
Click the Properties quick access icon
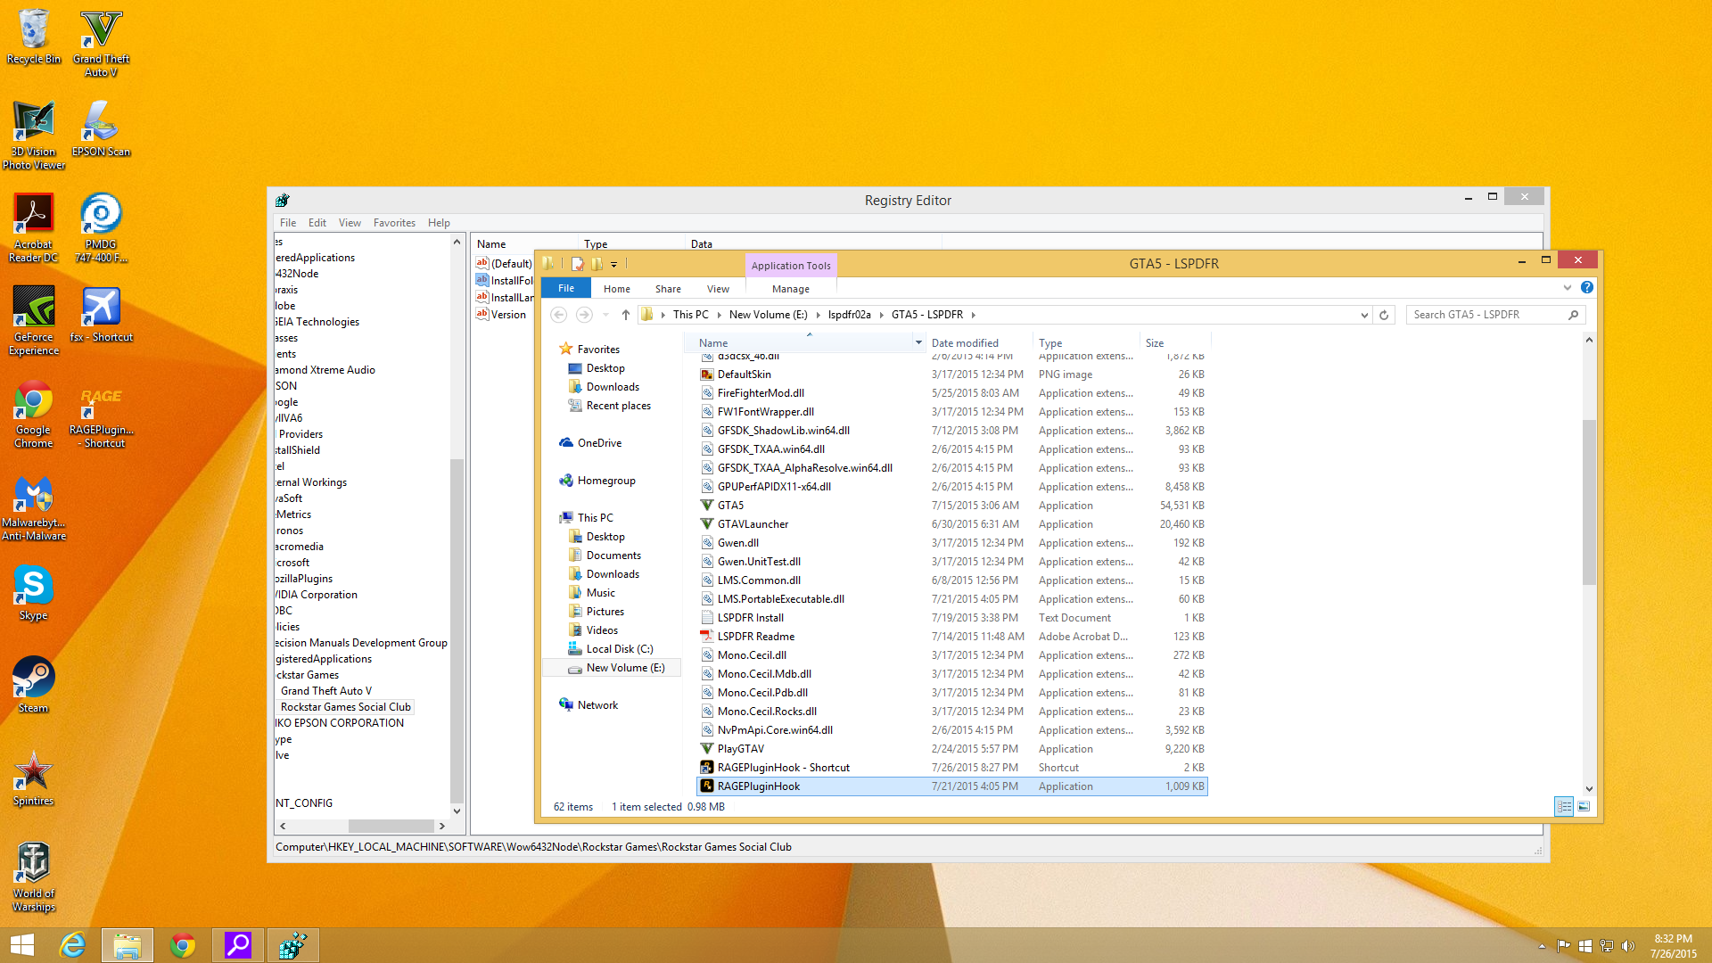click(x=578, y=264)
